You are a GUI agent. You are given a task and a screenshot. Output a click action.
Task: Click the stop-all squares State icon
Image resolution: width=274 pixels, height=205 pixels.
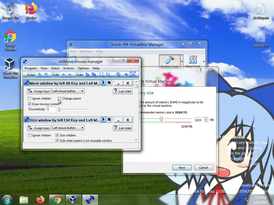[94, 75]
